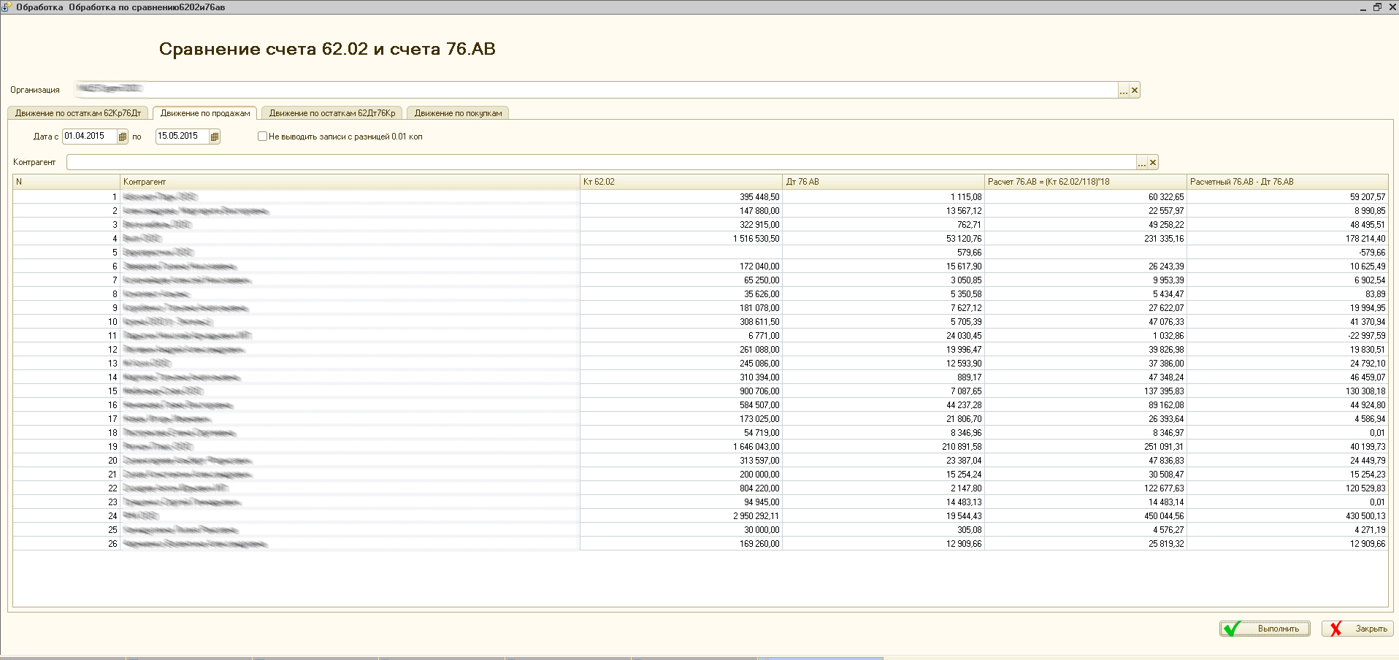The width and height of the screenshot is (1399, 660).
Task: Toggle 'Не выводить записи с разницей 0.01 коп' checkbox
Action: tap(262, 137)
